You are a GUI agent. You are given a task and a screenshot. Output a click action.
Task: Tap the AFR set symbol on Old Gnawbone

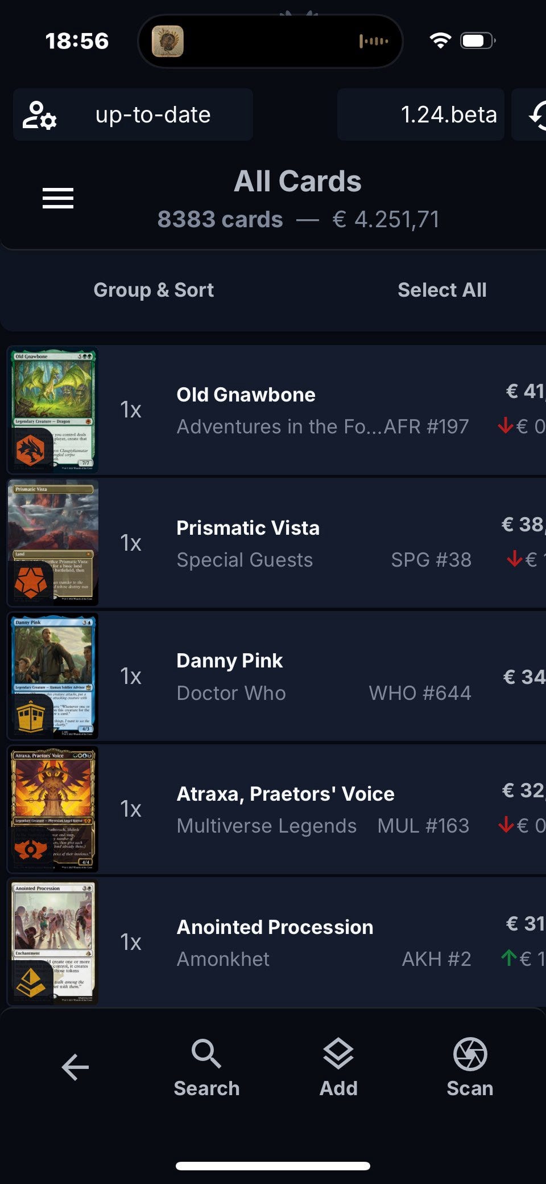click(x=31, y=449)
